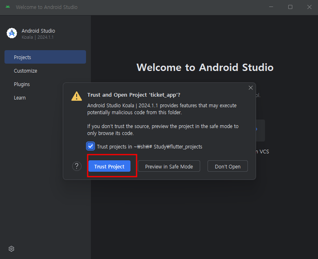Close the Welcome to Android Studio window
The height and width of the screenshot is (259, 318).
[x=309, y=7]
